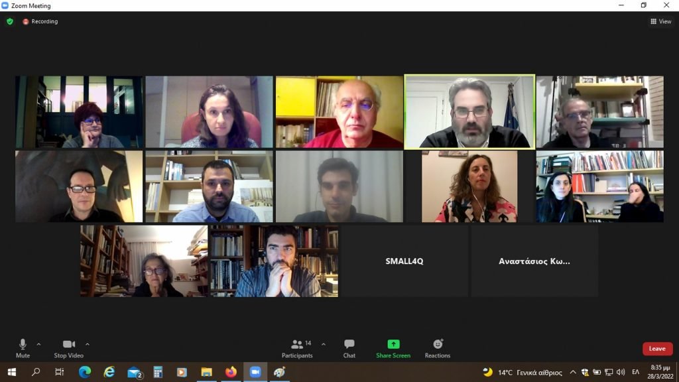Select the SMALL4Q participant tile
Viewport: 679px width, 382px height.
404,261
